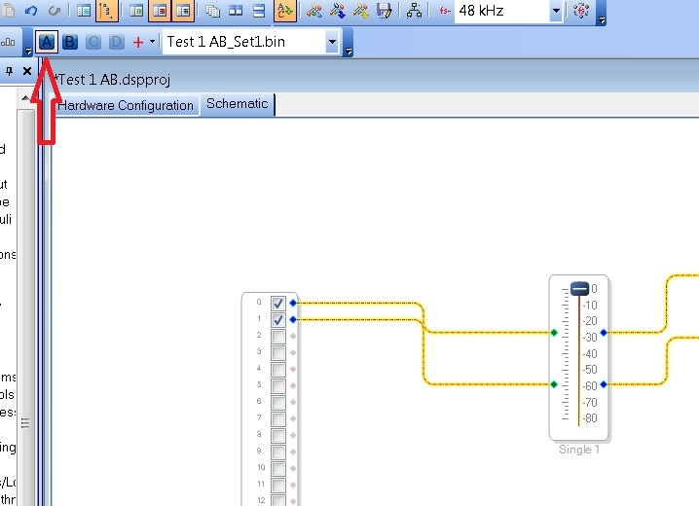Switch to Schematic tab
The height and width of the screenshot is (506, 699).
coord(238,105)
